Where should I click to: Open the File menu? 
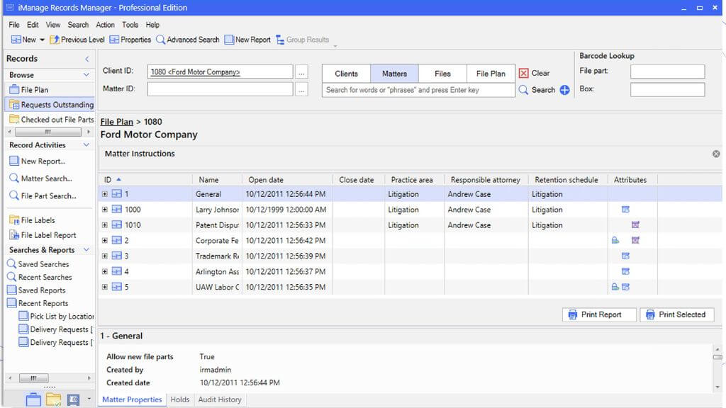coord(14,25)
